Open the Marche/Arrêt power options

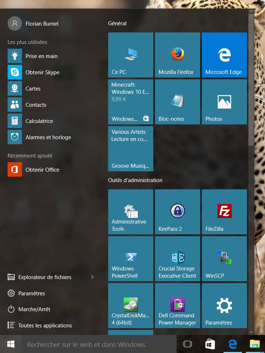click(34, 309)
